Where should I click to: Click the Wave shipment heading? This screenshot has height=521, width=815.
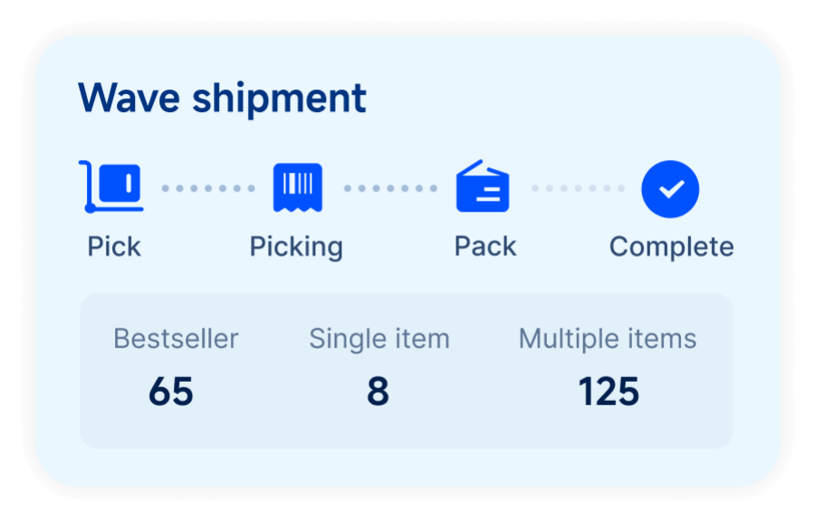click(x=223, y=98)
